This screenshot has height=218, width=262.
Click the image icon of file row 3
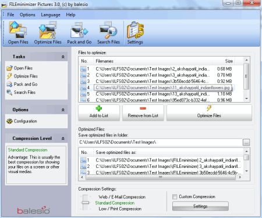tap(83, 81)
